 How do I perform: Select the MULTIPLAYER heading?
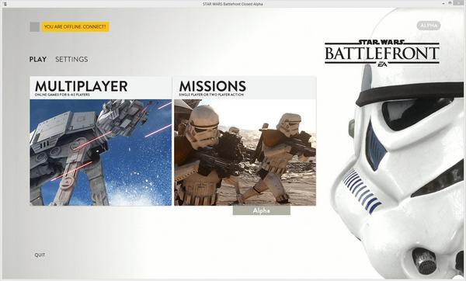pos(81,86)
